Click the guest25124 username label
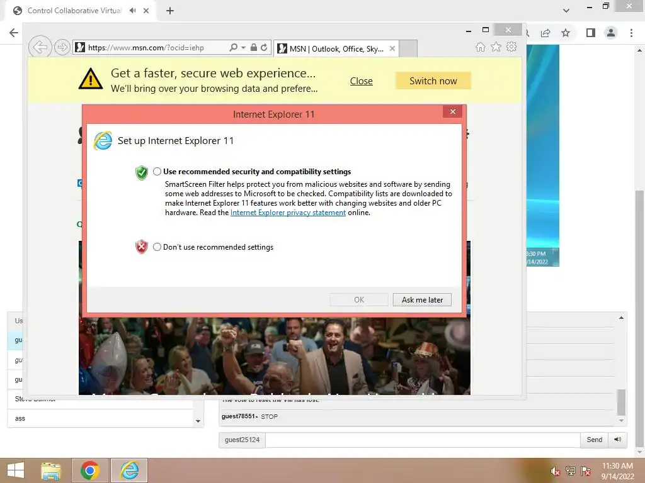Image resolution: width=645 pixels, height=483 pixels. (242, 440)
